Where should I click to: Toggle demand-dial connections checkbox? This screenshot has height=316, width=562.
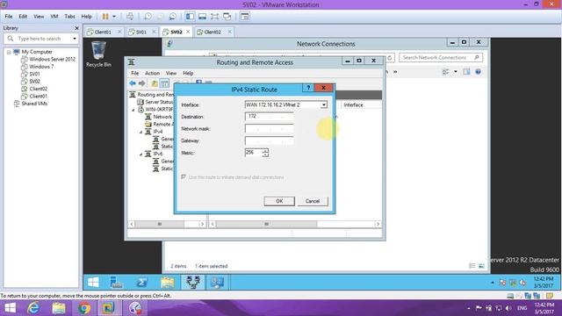[x=184, y=177]
